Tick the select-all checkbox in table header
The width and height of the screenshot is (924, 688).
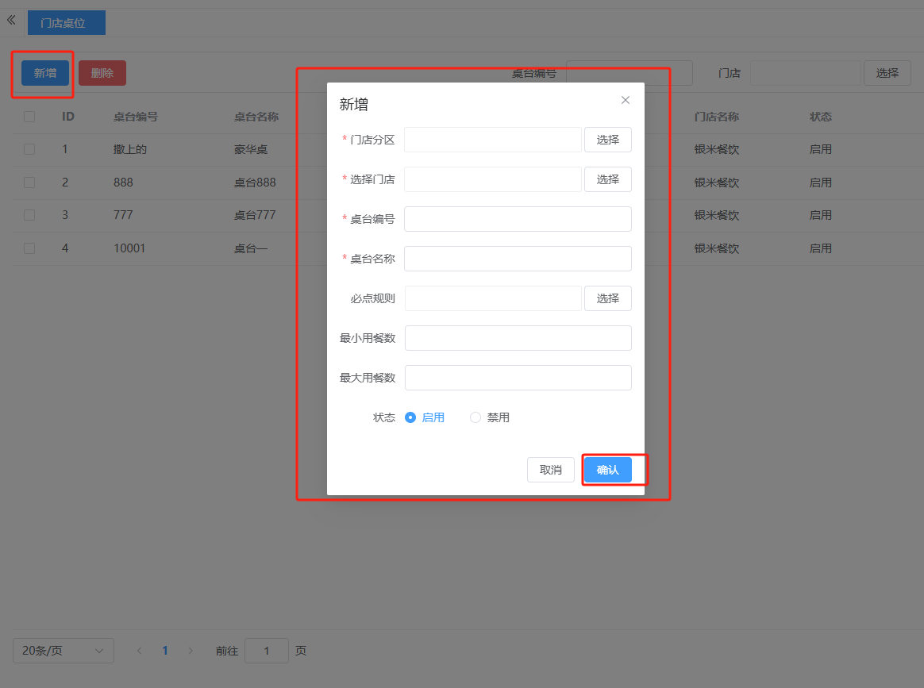click(29, 117)
